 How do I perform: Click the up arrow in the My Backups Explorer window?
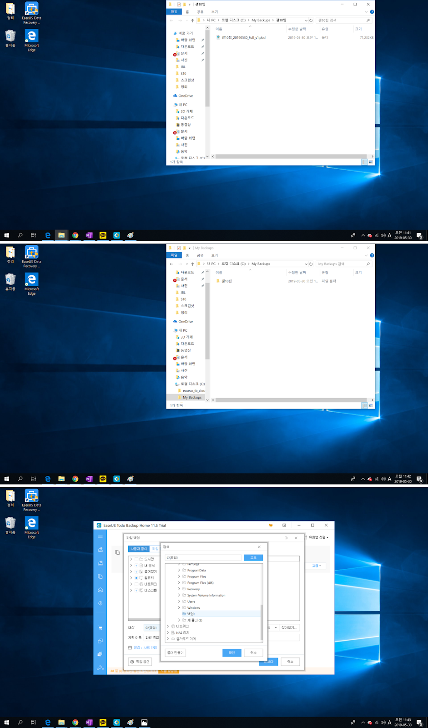click(193, 264)
